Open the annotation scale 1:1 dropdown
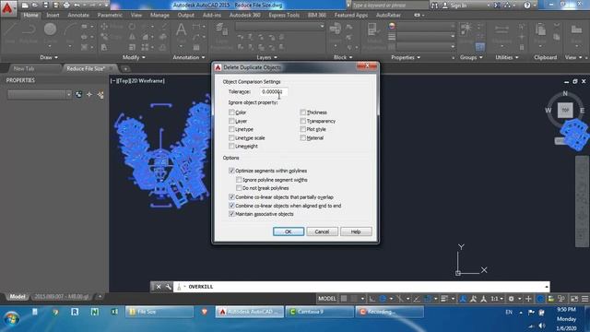This screenshot has height=332, width=590. (497, 299)
